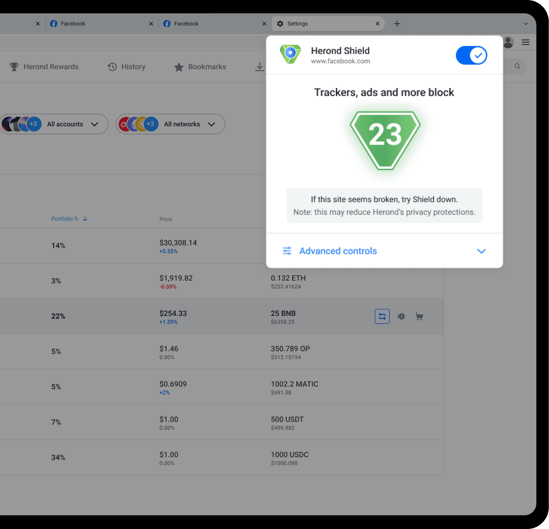Open the All networks dropdown
Screen dimensions: 549x529
pyautogui.click(x=170, y=124)
